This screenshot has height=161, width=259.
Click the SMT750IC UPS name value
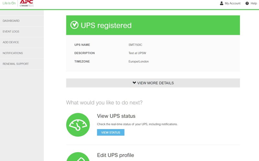(x=135, y=45)
